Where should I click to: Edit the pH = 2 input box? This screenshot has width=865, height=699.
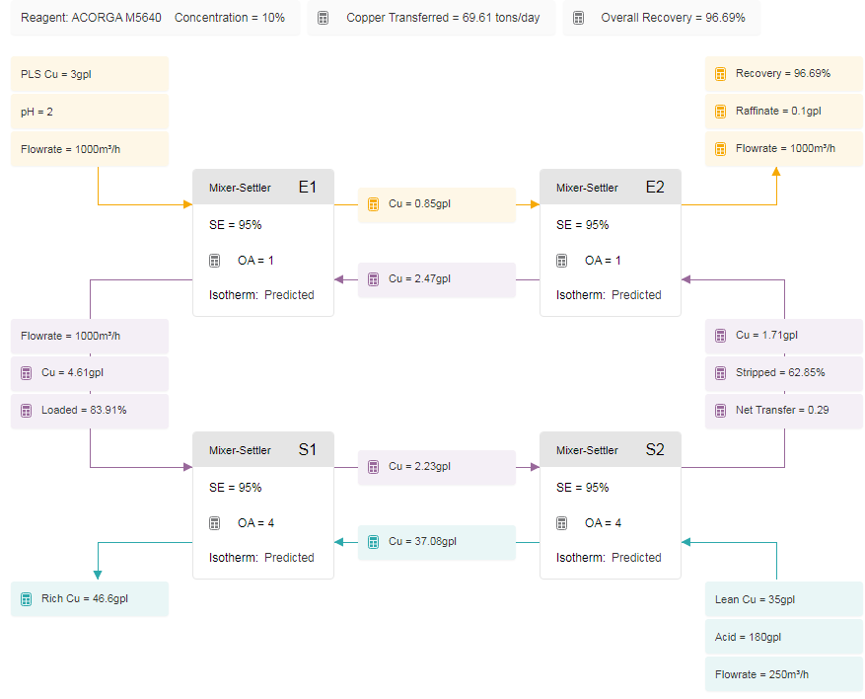tap(90, 112)
